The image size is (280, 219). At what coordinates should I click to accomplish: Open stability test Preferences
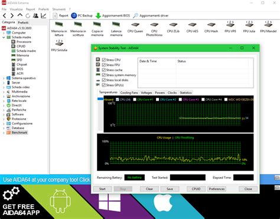(x=217, y=189)
